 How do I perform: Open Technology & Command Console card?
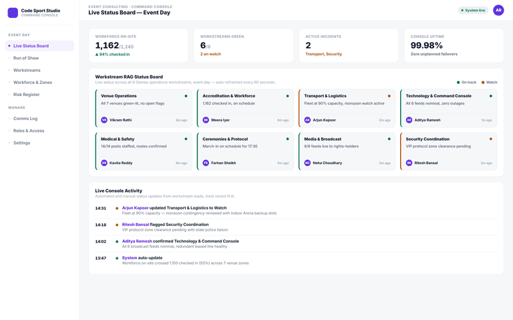click(449, 108)
